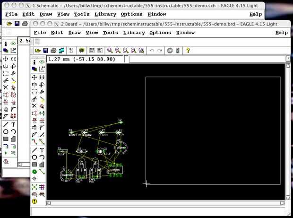Open the Edit menu in Board window
Image resolution: width=293 pixels, height=218 pixels.
pyautogui.click(x=57, y=33)
